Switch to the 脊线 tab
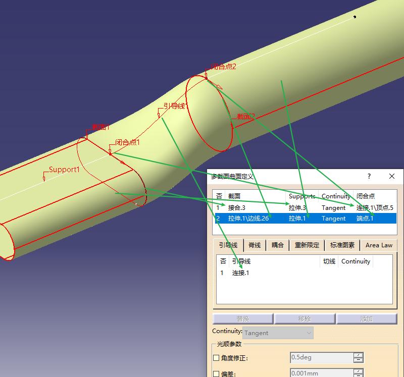This screenshot has height=377, width=404. pyautogui.click(x=254, y=245)
